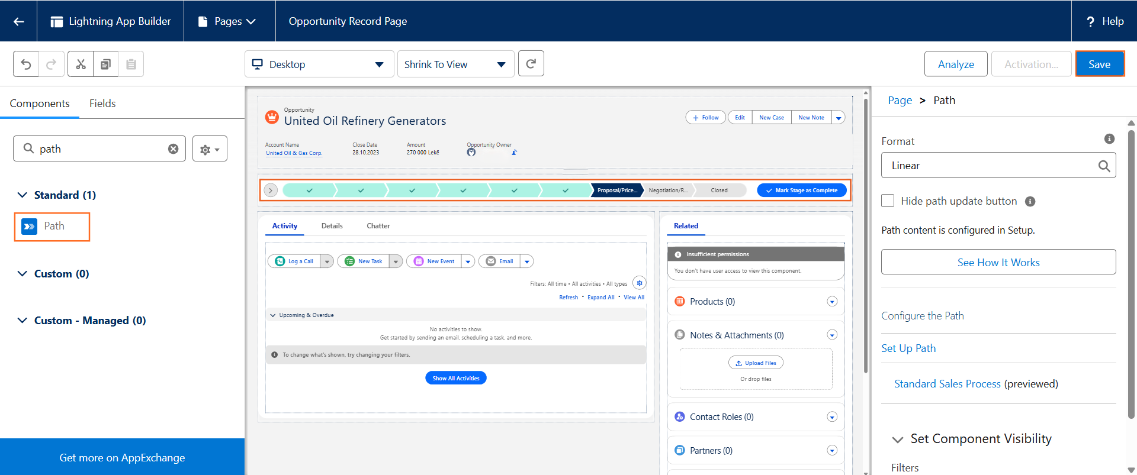Click the Products related list icon
This screenshot has width=1137, height=475.
point(680,302)
